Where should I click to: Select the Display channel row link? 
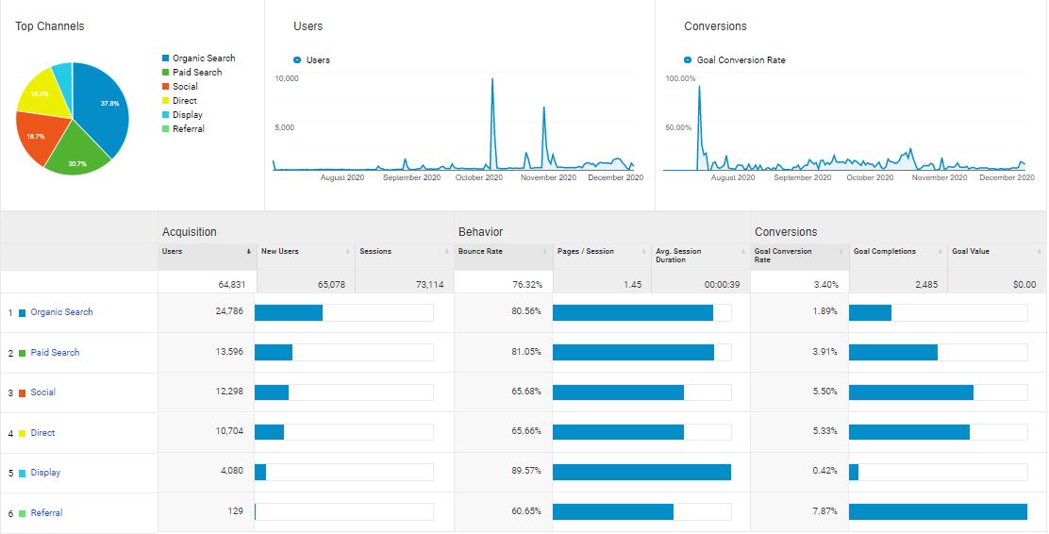coord(45,473)
